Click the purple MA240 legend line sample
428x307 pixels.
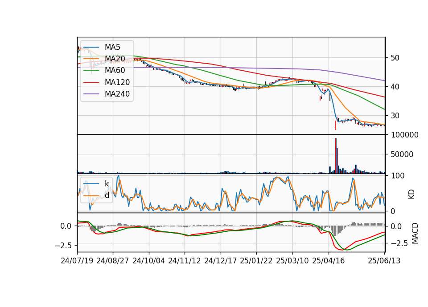click(x=91, y=94)
